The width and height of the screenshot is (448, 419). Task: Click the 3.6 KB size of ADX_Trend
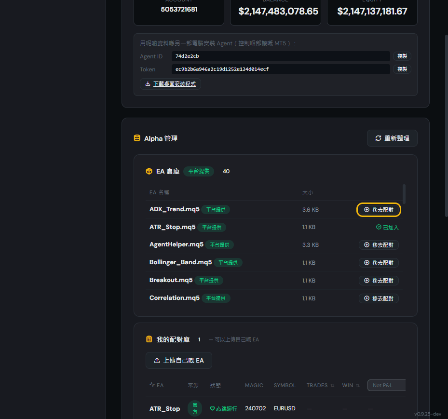[x=310, y=210]
